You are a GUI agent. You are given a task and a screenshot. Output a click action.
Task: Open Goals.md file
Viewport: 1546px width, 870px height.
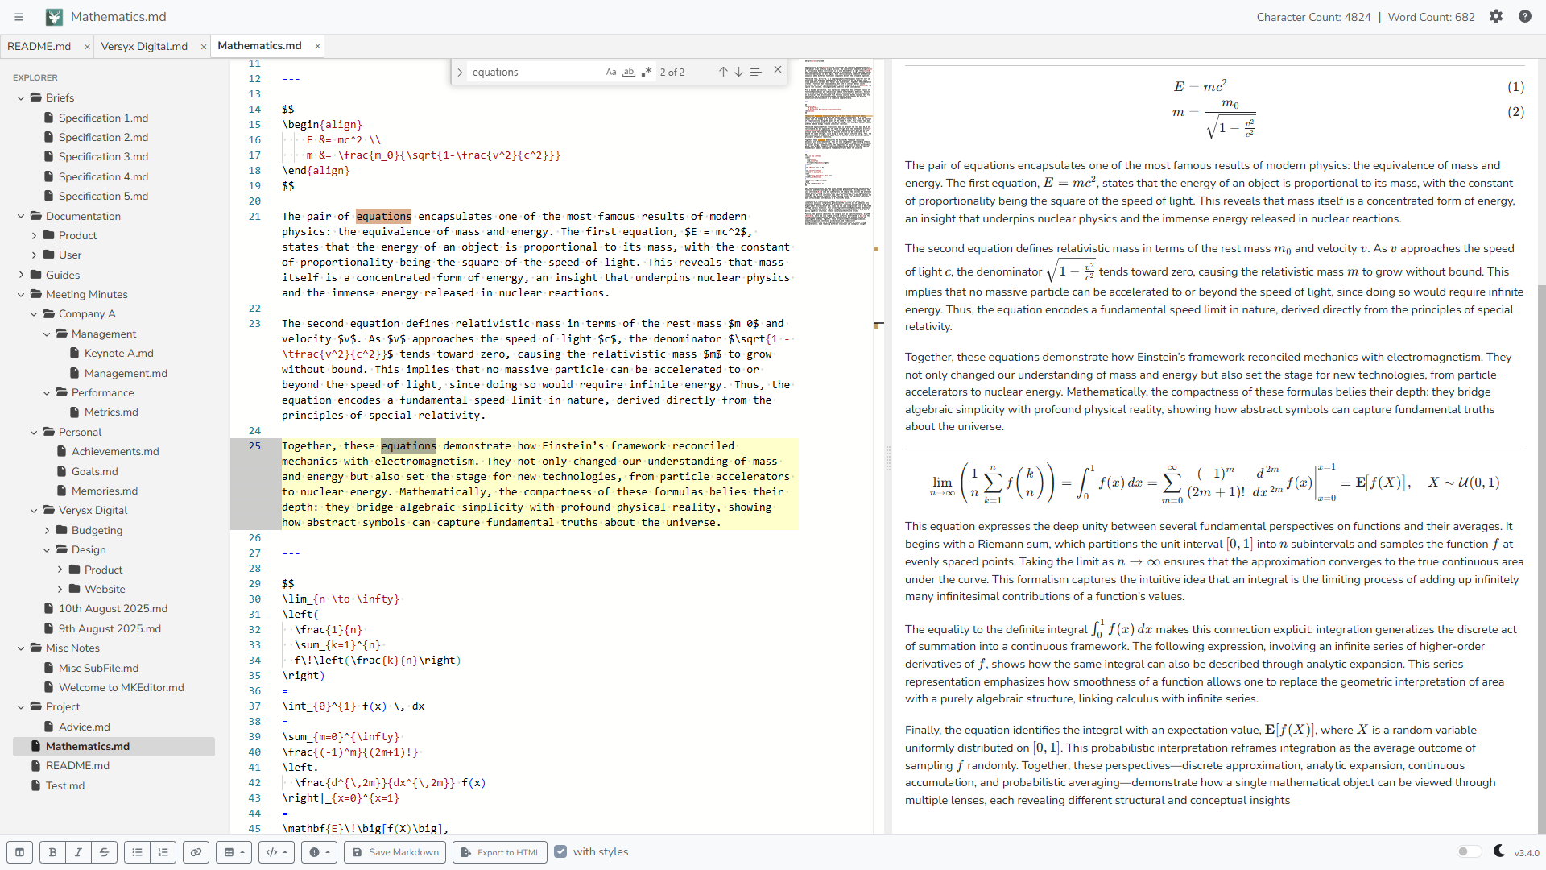pyautogui.click(x=94, y=472)
